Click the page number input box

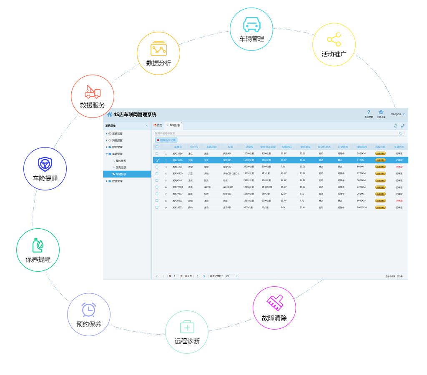click(176, 276)
